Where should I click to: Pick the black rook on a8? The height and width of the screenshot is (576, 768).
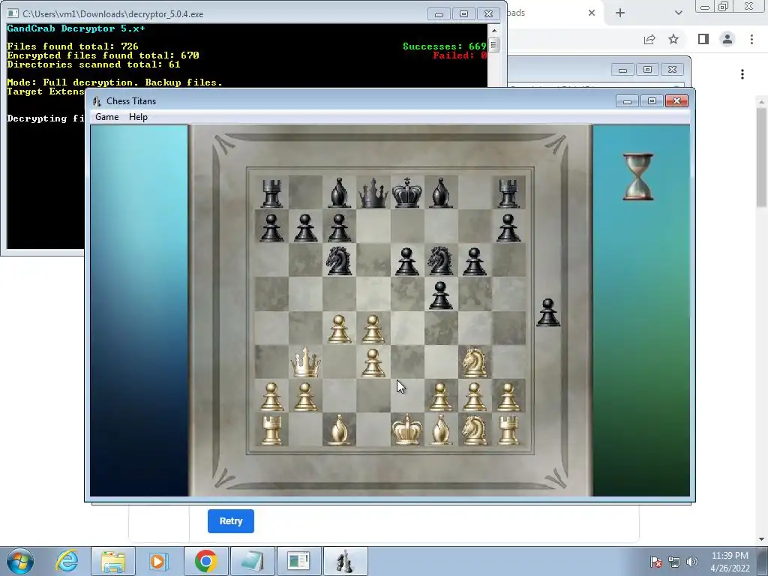(x=271, y=193)
